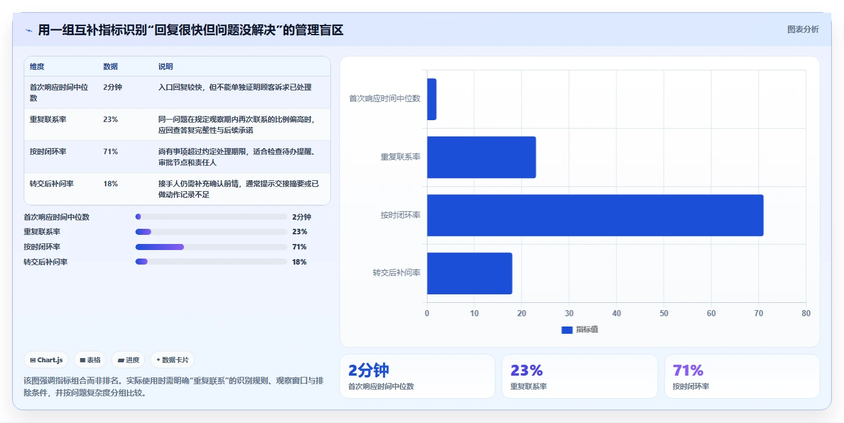This screenshot has width=844, height=423.
Task: Click the 23% value beside its progress bar
Action: click(x=299, y=232)
